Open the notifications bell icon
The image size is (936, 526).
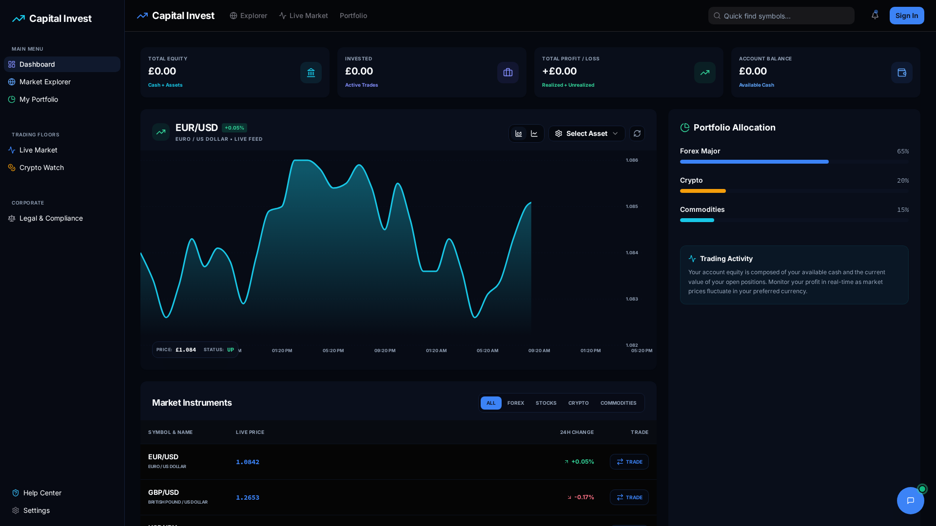875,15
